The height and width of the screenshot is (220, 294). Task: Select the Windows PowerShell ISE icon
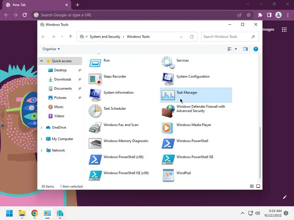168,160
